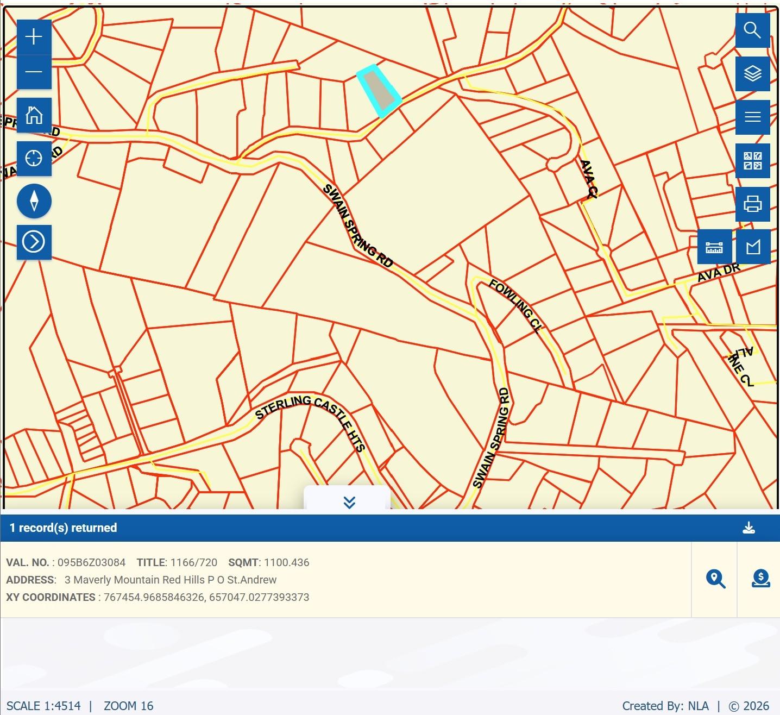Open the map layers panel
The image size is (780, 715).
[752, 74]
